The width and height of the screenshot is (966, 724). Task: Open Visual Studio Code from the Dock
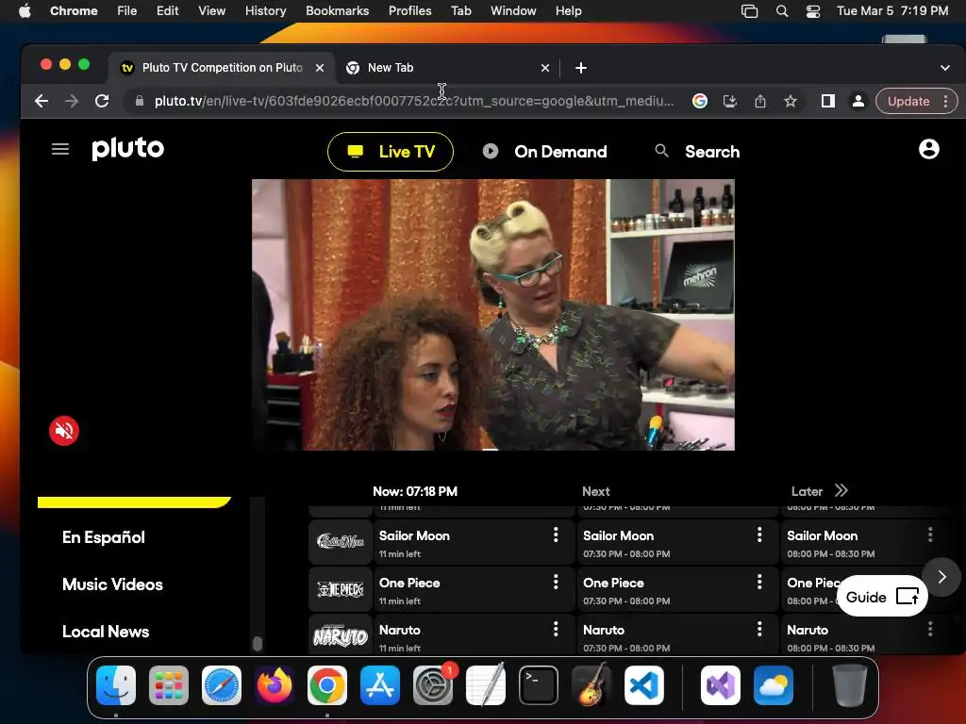[643, 685]
